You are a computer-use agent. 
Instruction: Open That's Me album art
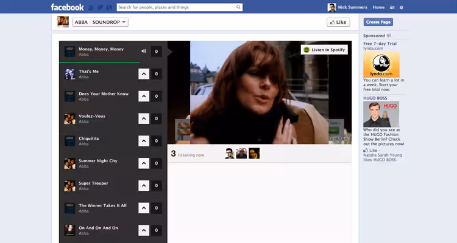(69, 74)
